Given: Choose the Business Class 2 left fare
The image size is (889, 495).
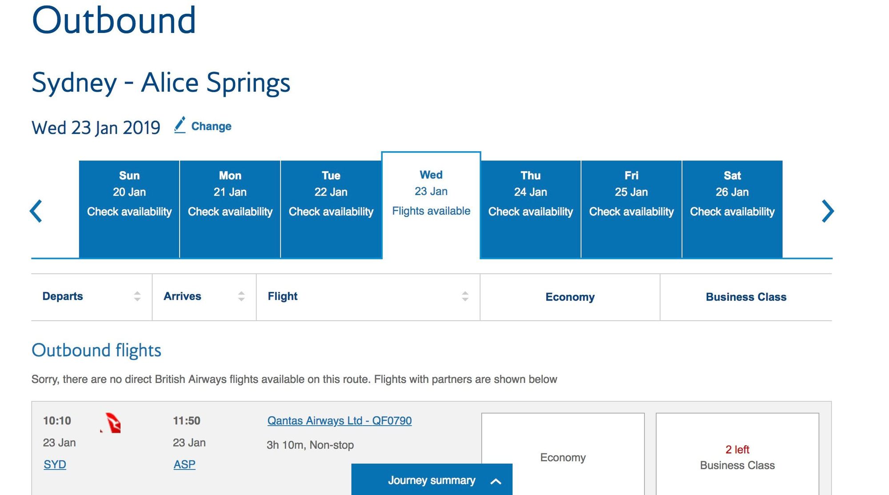Looking at the screenshot, I should 737,454.
